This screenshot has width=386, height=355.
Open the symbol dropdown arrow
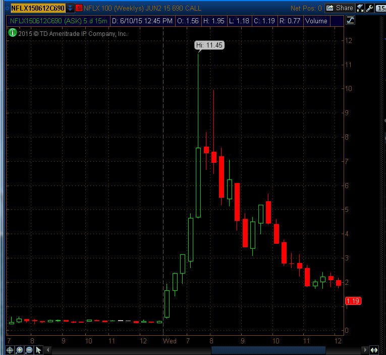coord(70,8)
